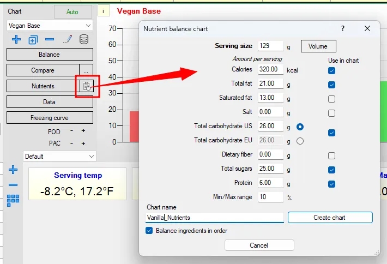Click the Chart name text field
The image size is (387, 264).
(x=214, y=218)
